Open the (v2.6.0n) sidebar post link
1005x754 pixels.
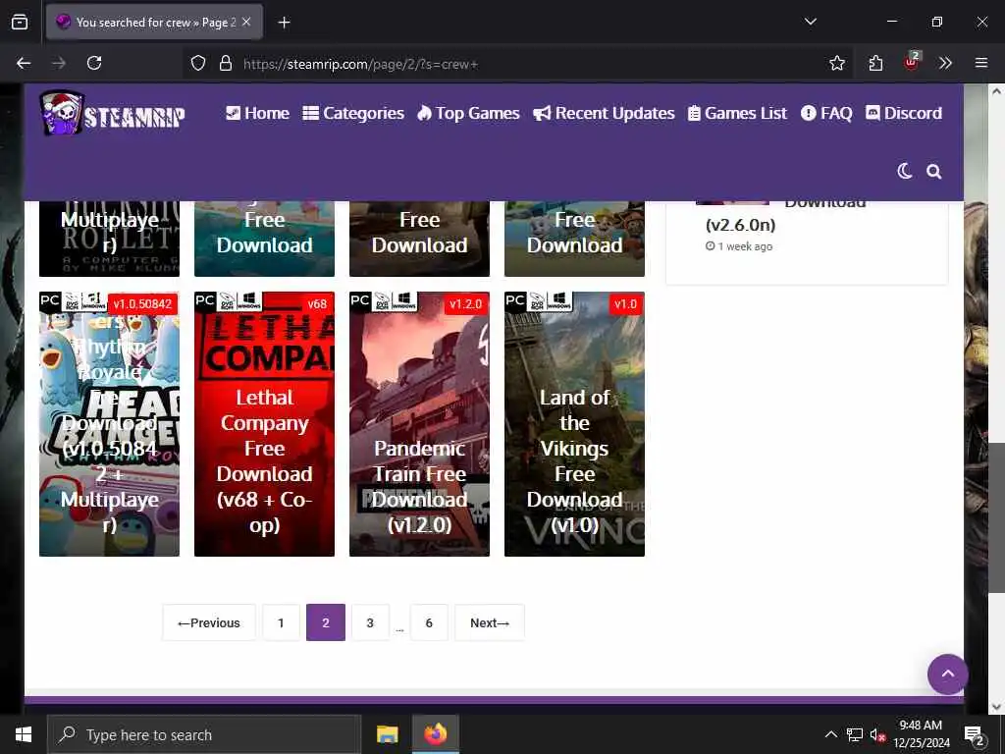(740, 225)
